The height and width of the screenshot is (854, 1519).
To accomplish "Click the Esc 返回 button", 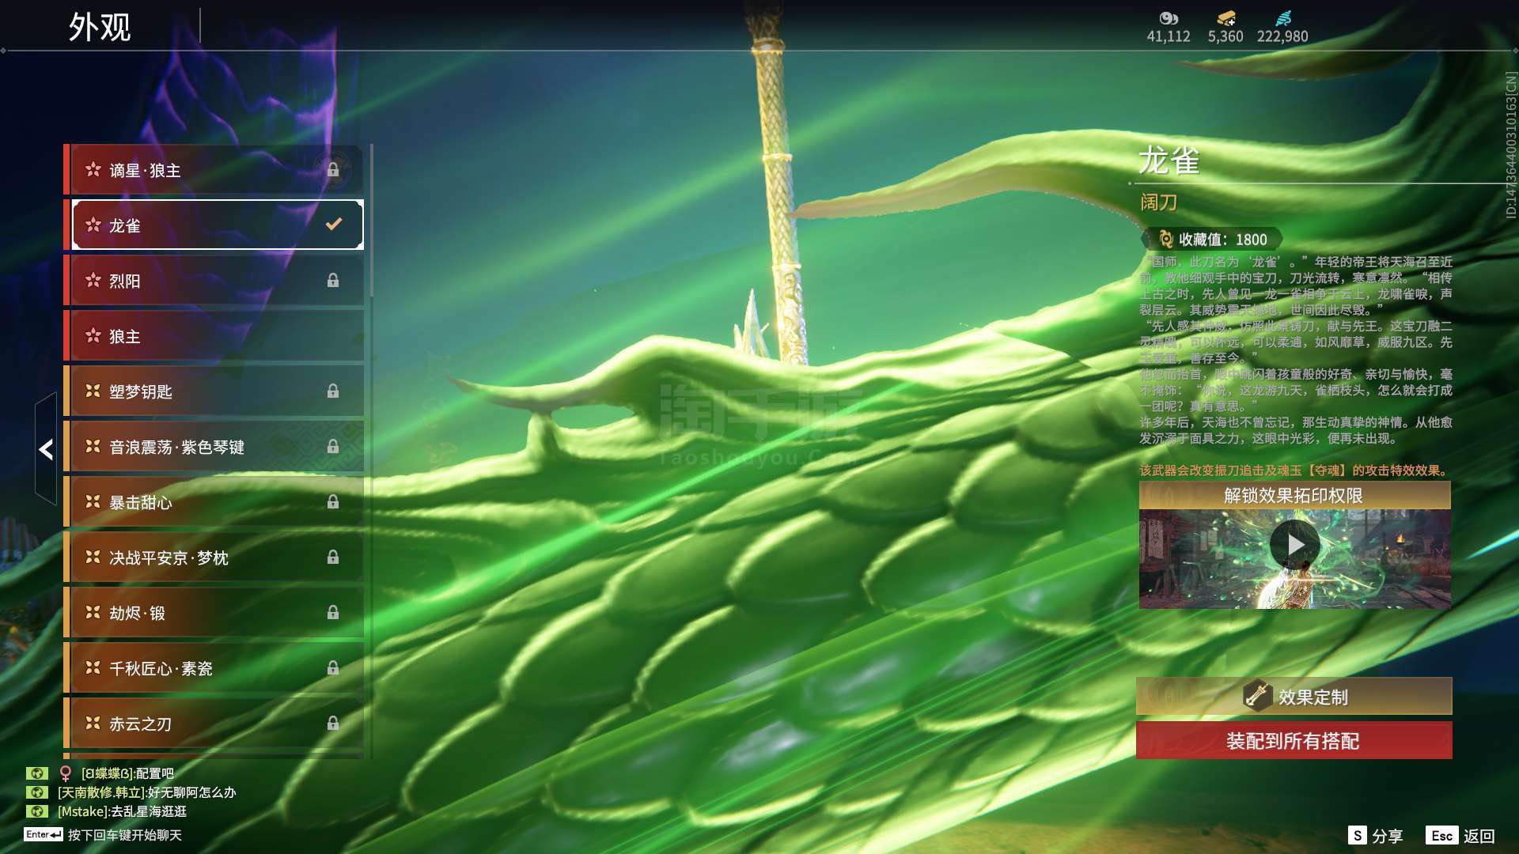I will 1460,836.
